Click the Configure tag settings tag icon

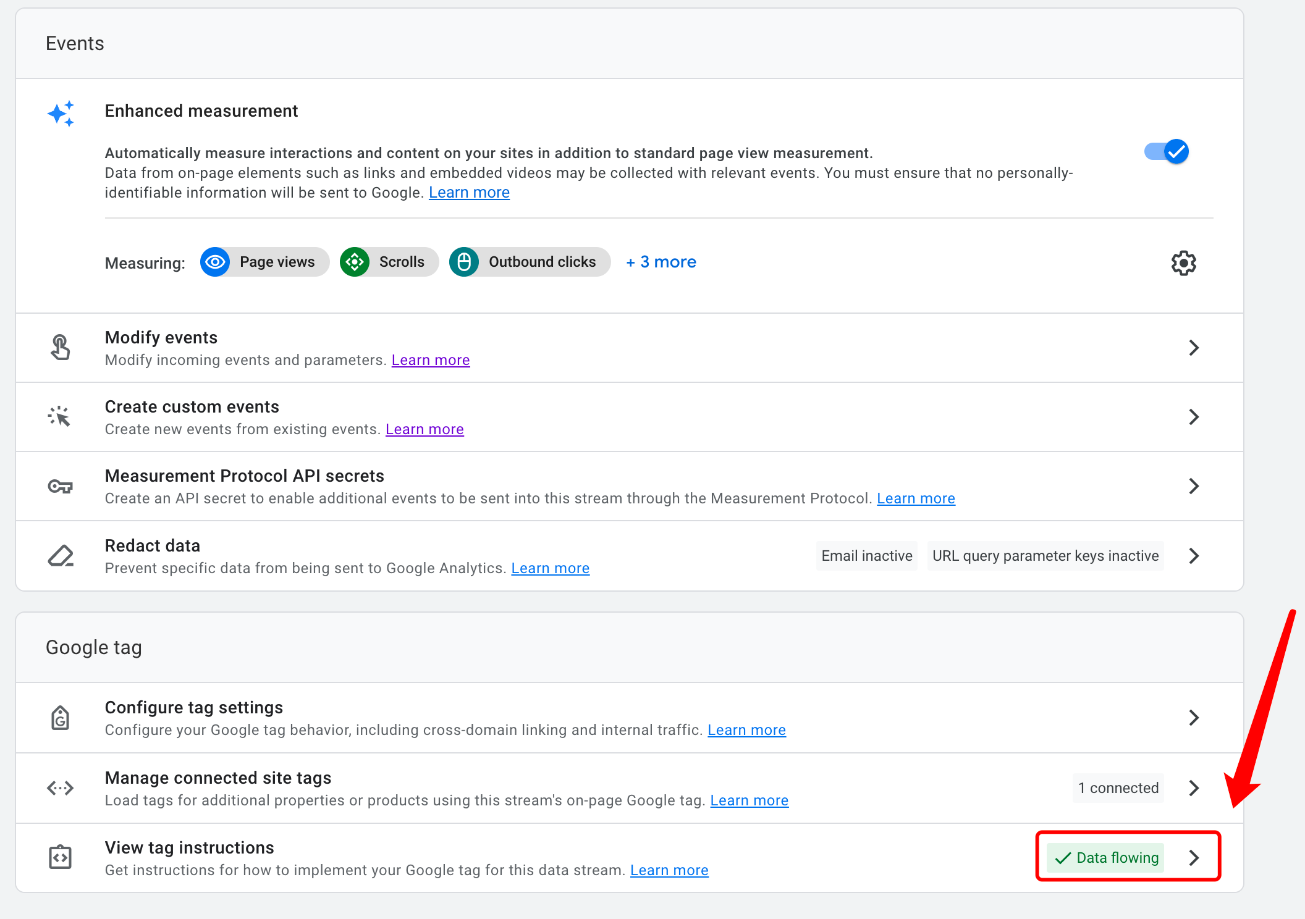point(61,718)
